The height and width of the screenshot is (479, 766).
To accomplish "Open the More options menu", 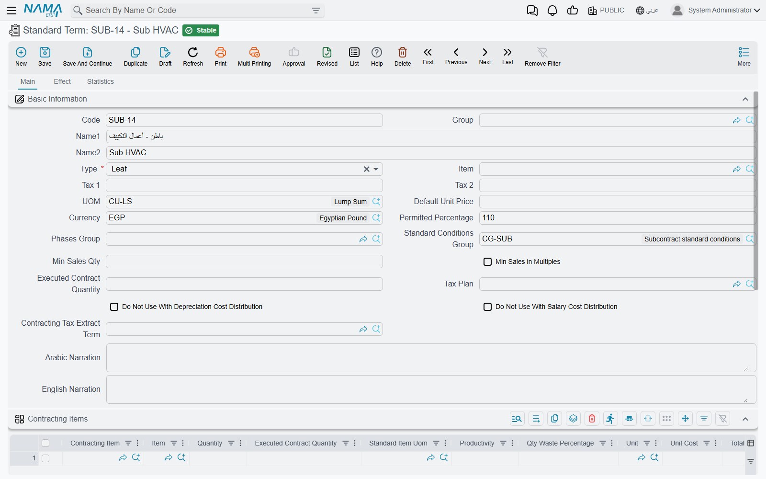I will tap(744, 57).
